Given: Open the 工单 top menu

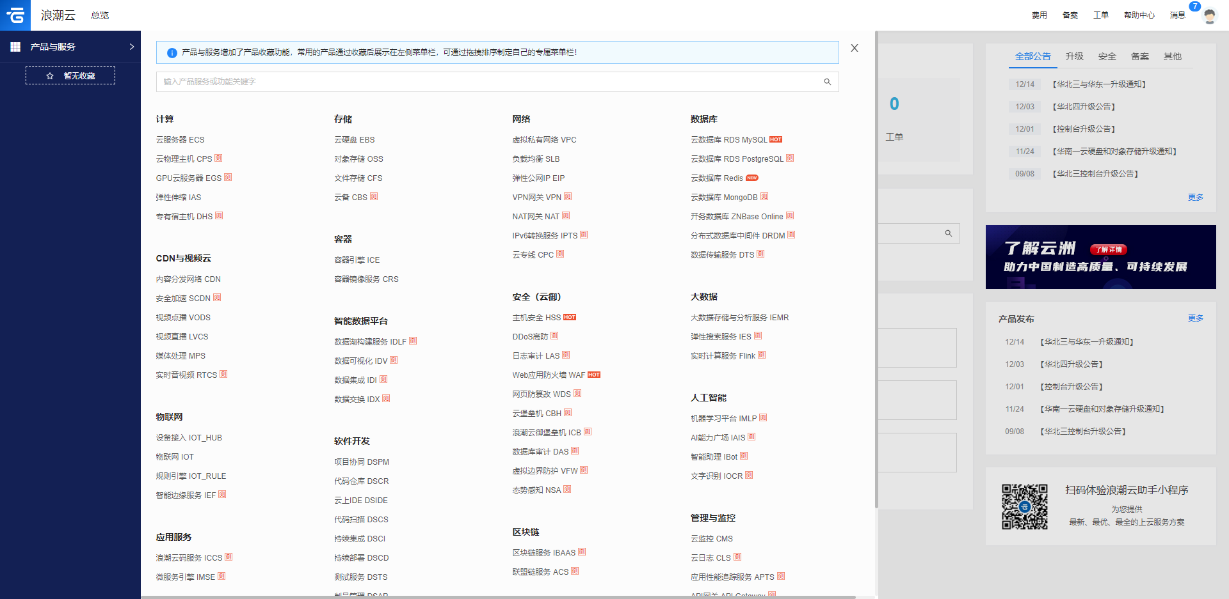Looking at the screenshot, I should point(1101,15).
